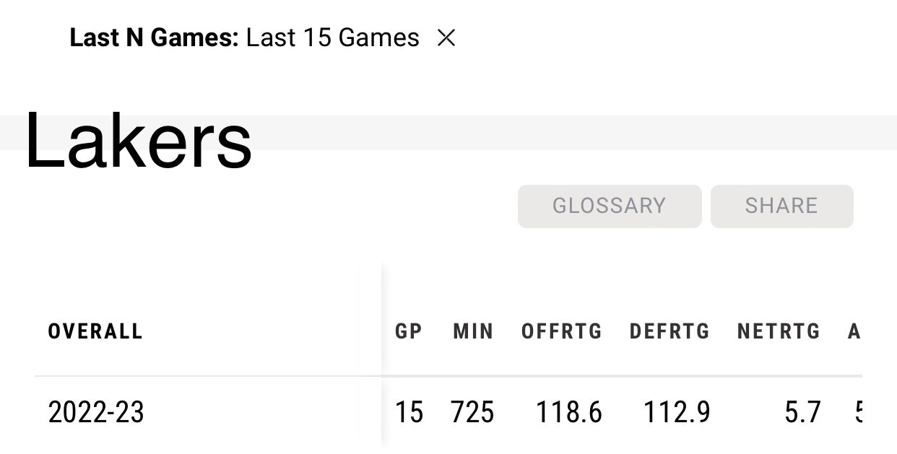Click the net rating value 5.7

click(x=802, y=413)
